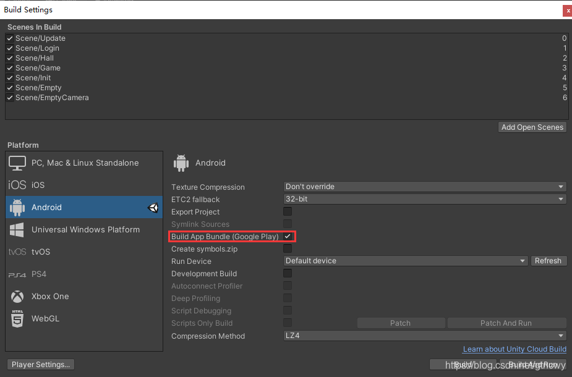Image resolution: width=572 pixels, height=377 pixels.
Task: Uncheck the Scene/Login scene checkbox
Action: coord(10,48)
